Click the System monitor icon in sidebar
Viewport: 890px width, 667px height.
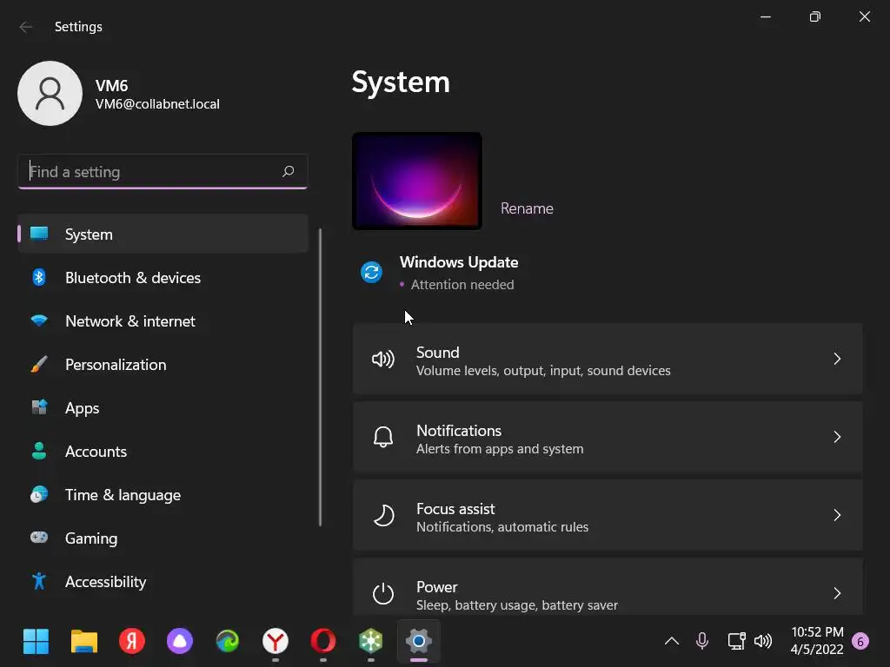pos(39,234)
